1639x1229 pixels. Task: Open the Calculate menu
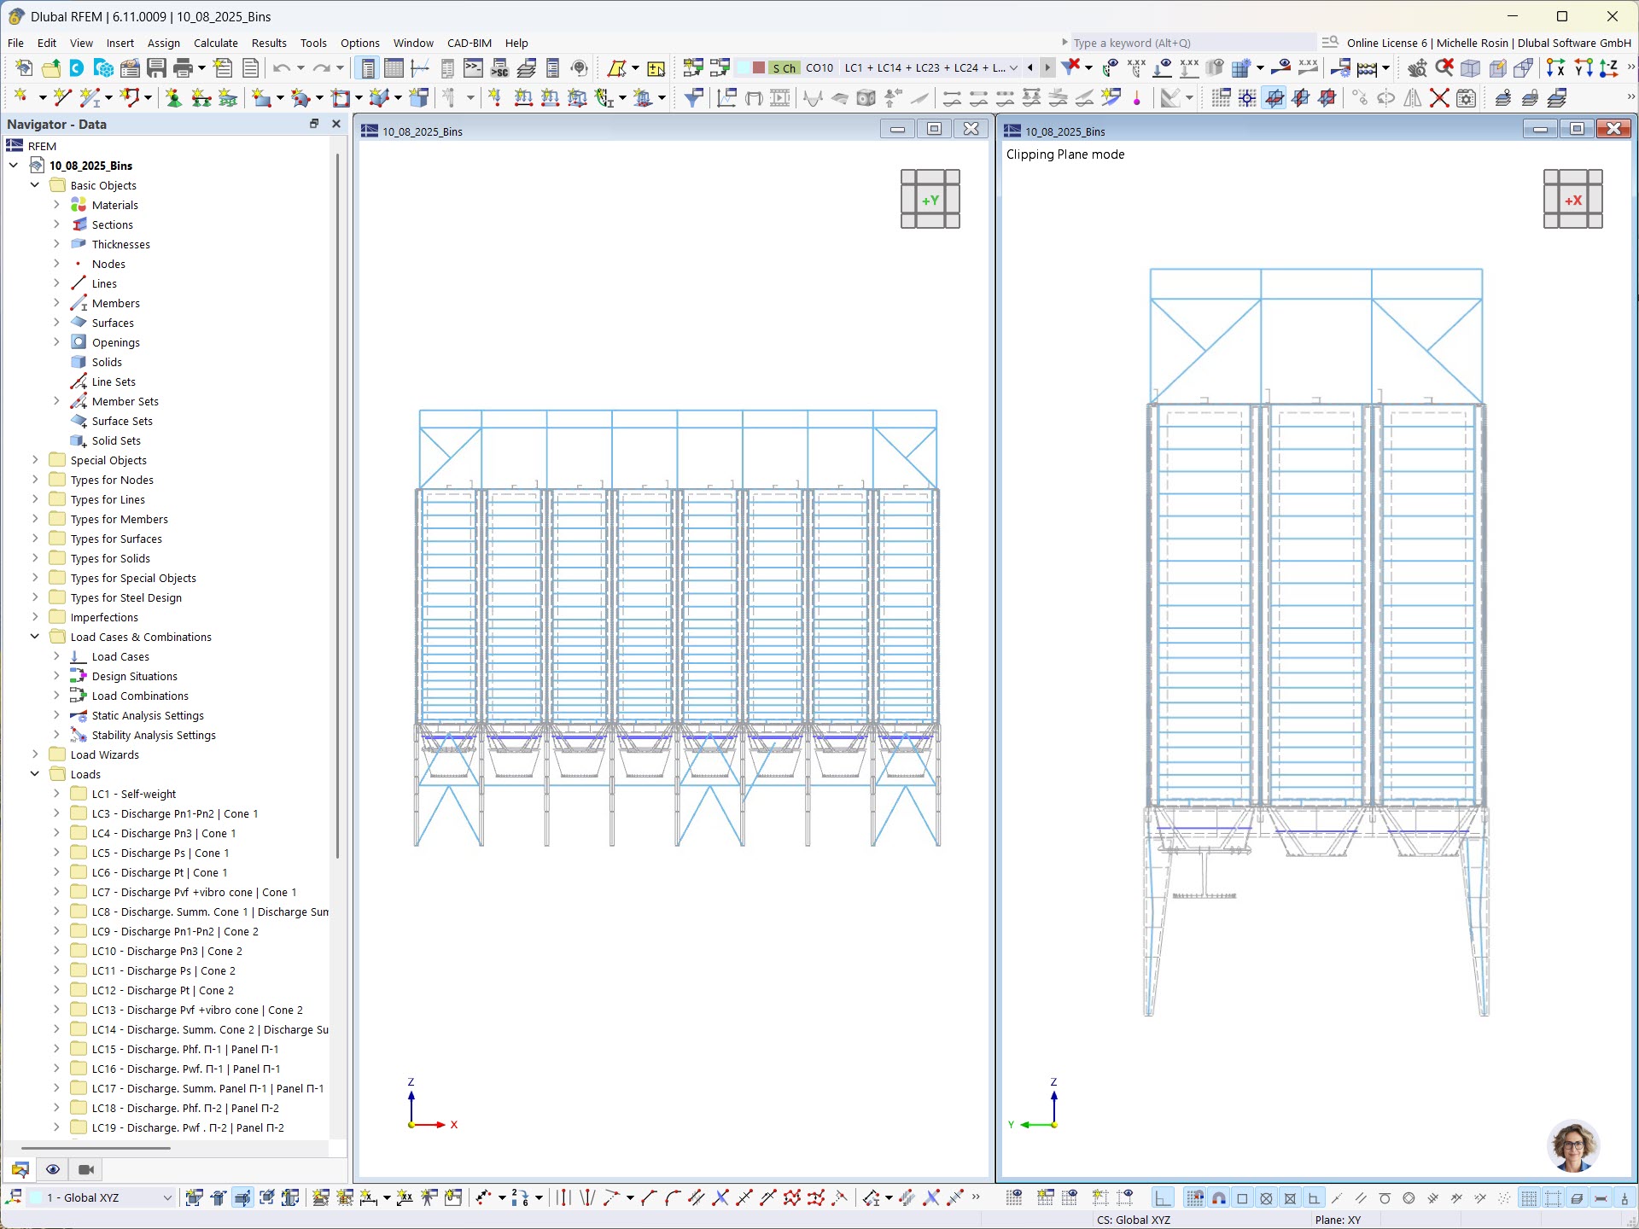[x=215, y=43]
